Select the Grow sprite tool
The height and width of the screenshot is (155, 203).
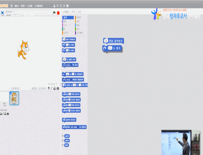click(x=61, y=6)
